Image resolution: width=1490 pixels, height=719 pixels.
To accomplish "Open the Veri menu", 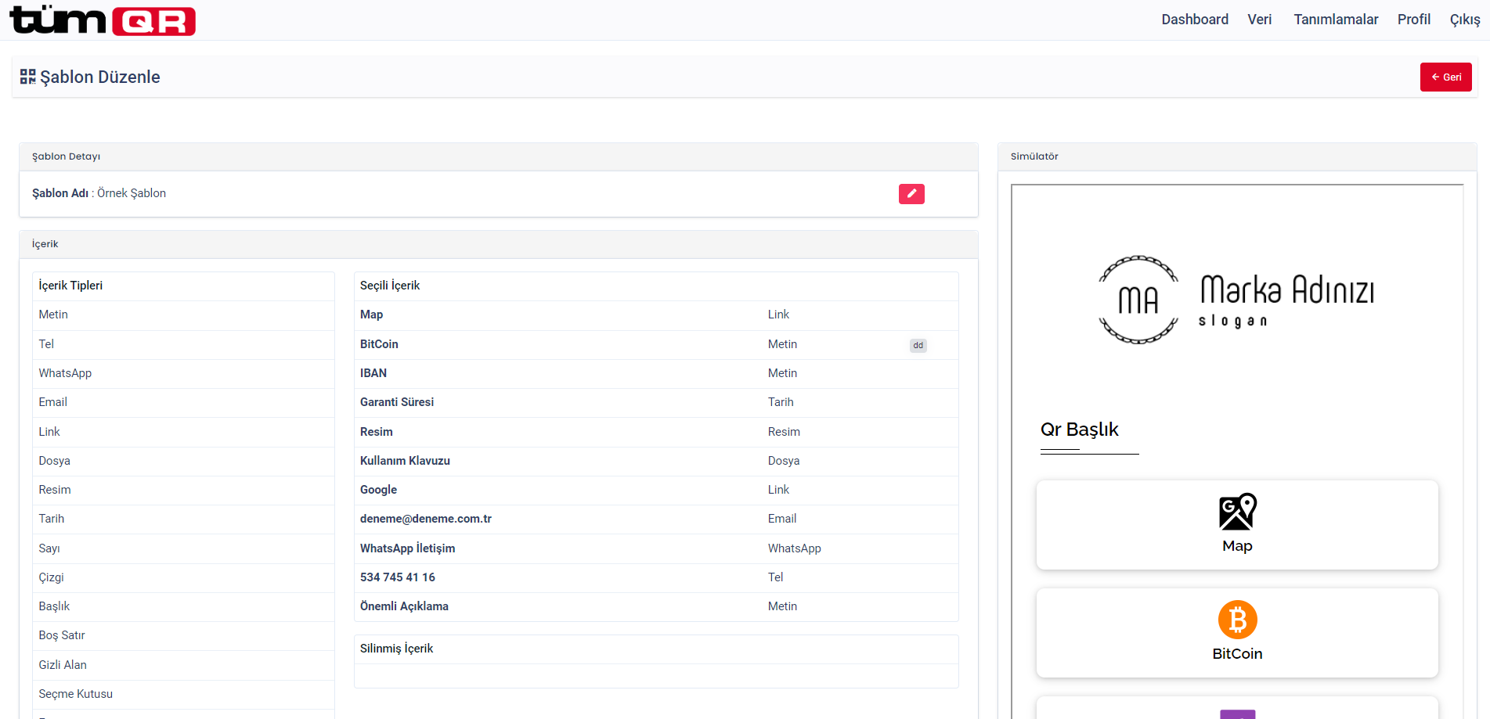I will [1259, 20].
